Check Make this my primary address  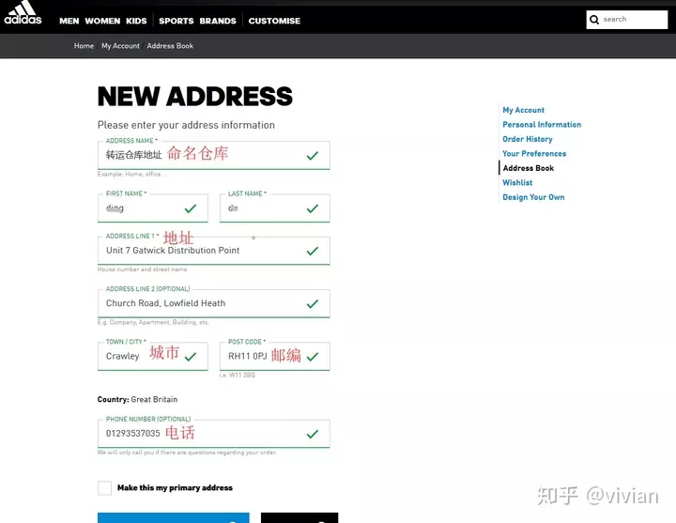(105, 488)
